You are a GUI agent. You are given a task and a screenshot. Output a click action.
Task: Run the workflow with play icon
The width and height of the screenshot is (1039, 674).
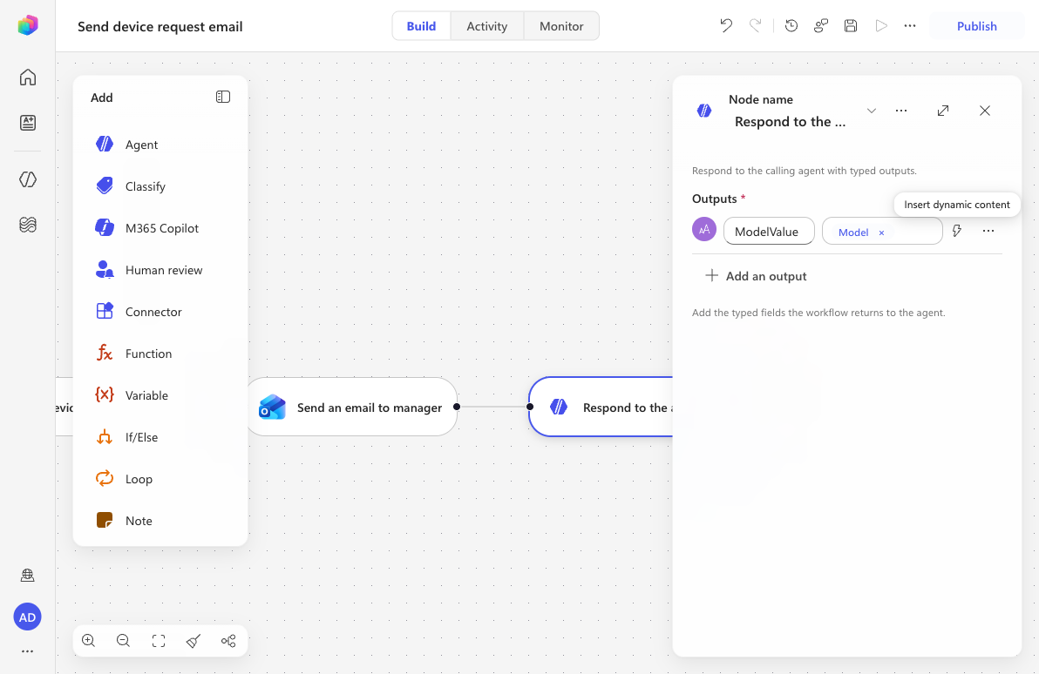point(880,26)
